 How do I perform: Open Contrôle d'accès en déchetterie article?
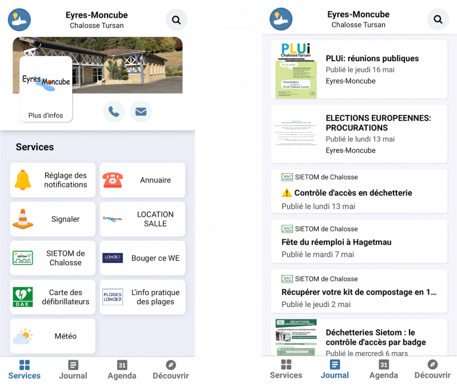(359, 191)
